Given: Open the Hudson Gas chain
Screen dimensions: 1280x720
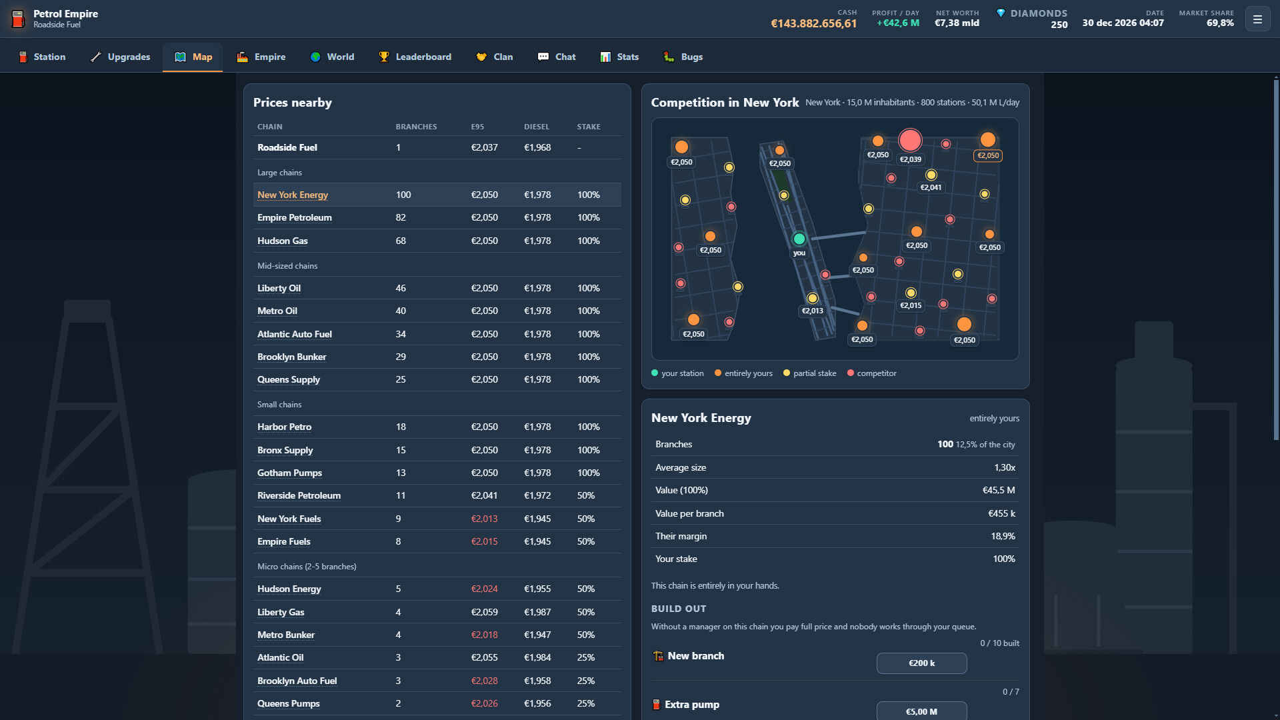Looking at the screenshot, I should click(283, 241).
